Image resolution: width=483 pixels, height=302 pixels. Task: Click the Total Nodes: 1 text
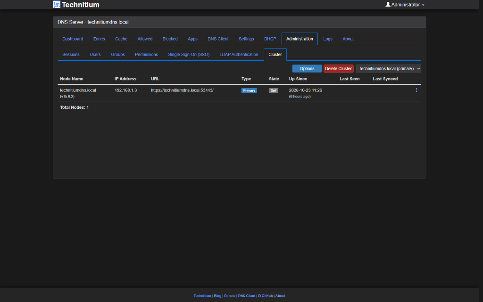74,107
